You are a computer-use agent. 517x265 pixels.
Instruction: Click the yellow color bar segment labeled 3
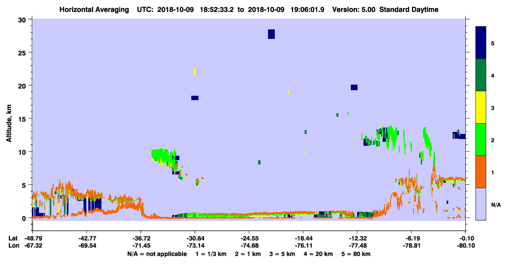(481, 107)
